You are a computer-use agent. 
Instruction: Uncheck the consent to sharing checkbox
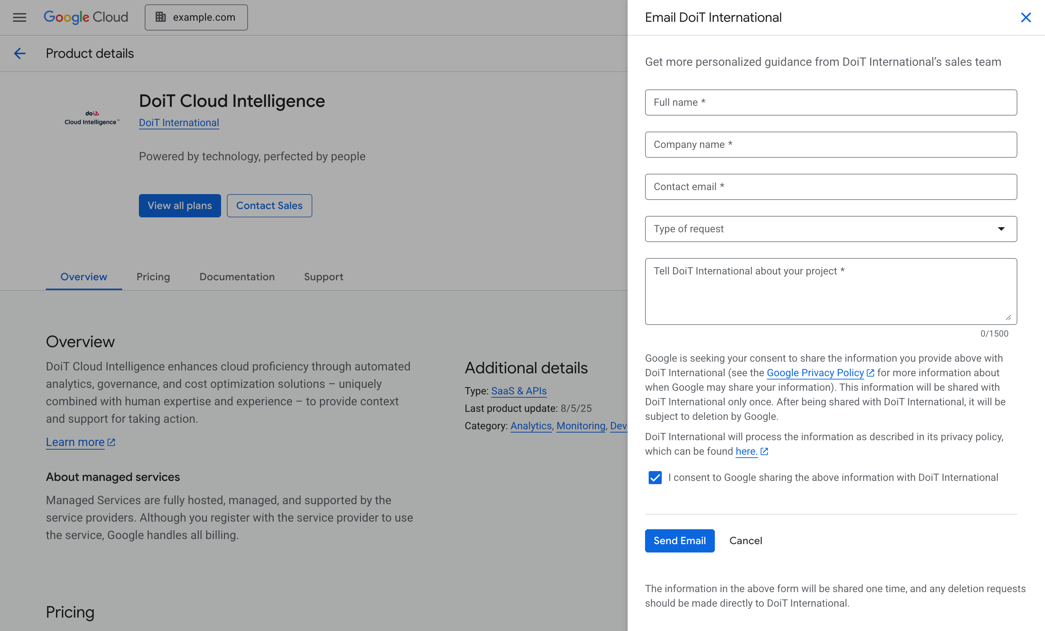click(655, 478)
